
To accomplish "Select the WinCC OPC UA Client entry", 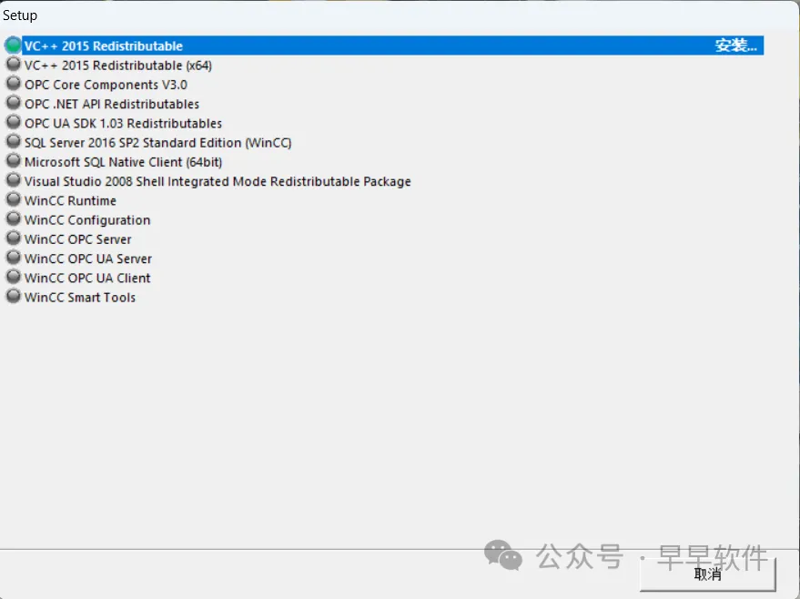I will 87,278.
